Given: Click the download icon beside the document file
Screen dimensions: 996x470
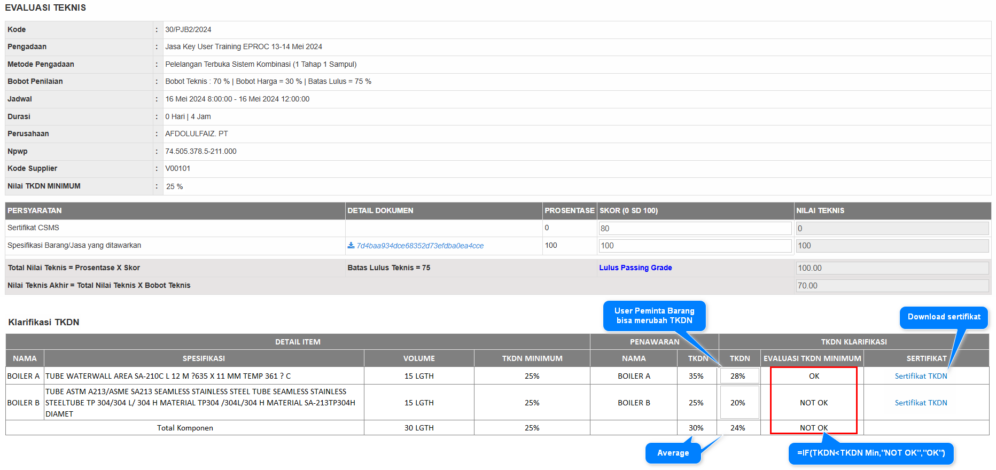Looking at the screenshot, I should pyautogui.click(x=351, y=246).
